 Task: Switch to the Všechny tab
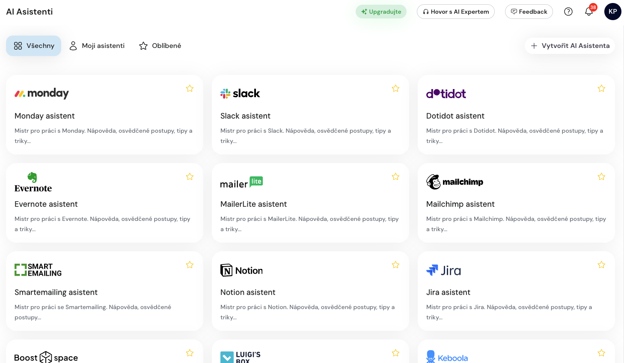[x=33, y=46]
